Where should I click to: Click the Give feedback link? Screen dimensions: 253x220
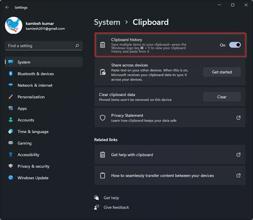click(116, 207)
